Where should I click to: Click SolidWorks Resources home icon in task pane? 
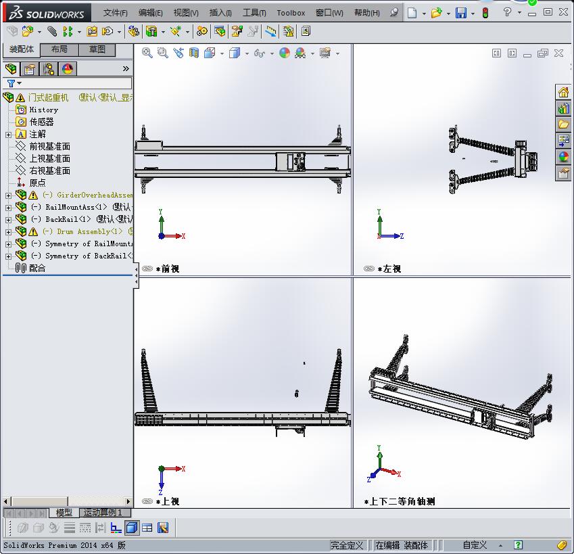point(564,92)
